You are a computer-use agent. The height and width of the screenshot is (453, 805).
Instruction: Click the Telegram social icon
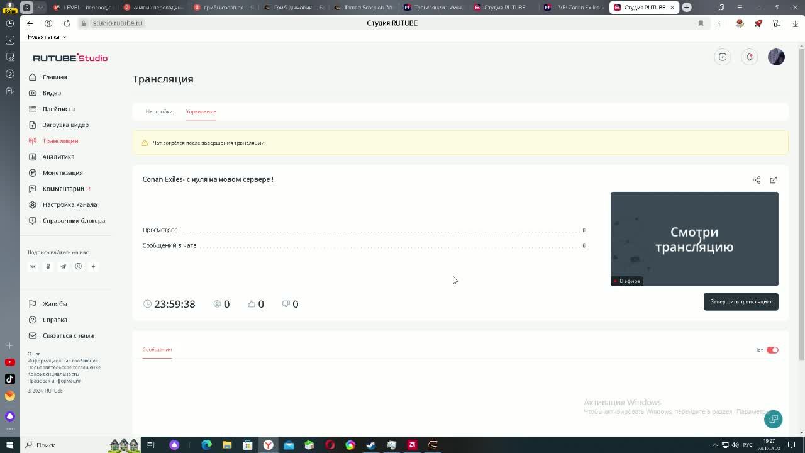pyautogui.click(x=63, y=266)
